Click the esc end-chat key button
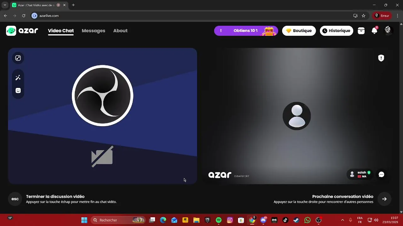The width and height of the screenshot is (403, 226). (15, 199)
